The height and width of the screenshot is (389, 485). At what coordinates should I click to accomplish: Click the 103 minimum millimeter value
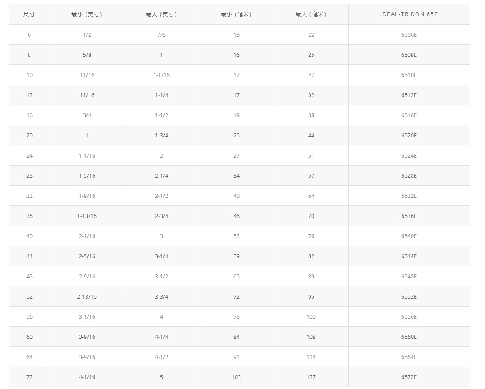coord(236,377)
